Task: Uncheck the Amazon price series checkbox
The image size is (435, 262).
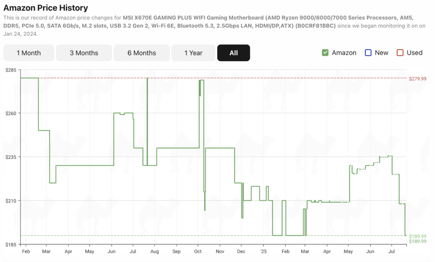Action: point(325,53)
